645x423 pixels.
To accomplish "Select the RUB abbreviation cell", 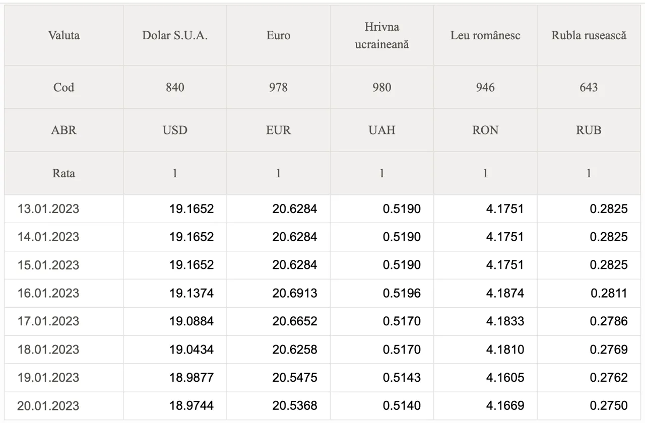I will pyautogui.click(x=589, y=130).
